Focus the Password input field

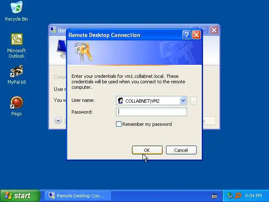(151, 112)
